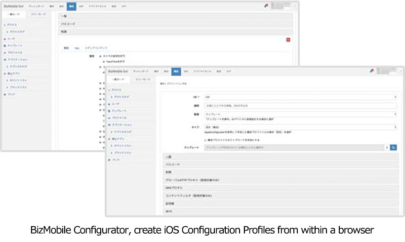Screen dimensions: 405x242
Task: Click the デバイス icon in the front window sidebar
Action: (x=109, y=90)
